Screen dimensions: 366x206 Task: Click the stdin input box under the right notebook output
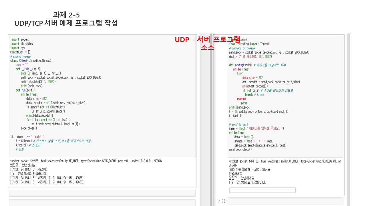pos(262,190)
